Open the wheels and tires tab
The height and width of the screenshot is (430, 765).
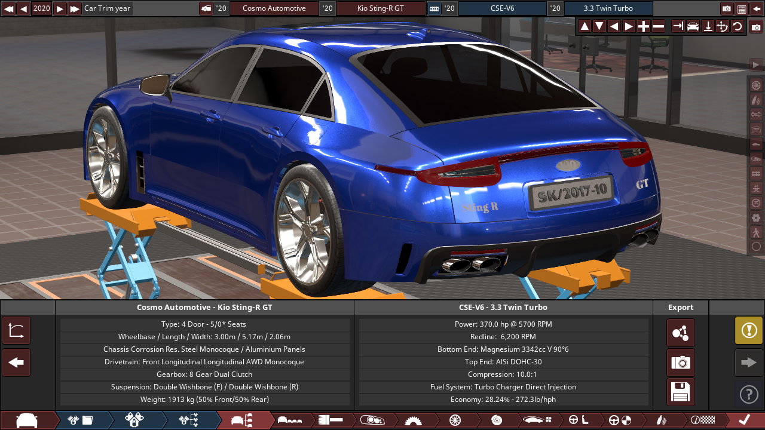tap(455, 420)
